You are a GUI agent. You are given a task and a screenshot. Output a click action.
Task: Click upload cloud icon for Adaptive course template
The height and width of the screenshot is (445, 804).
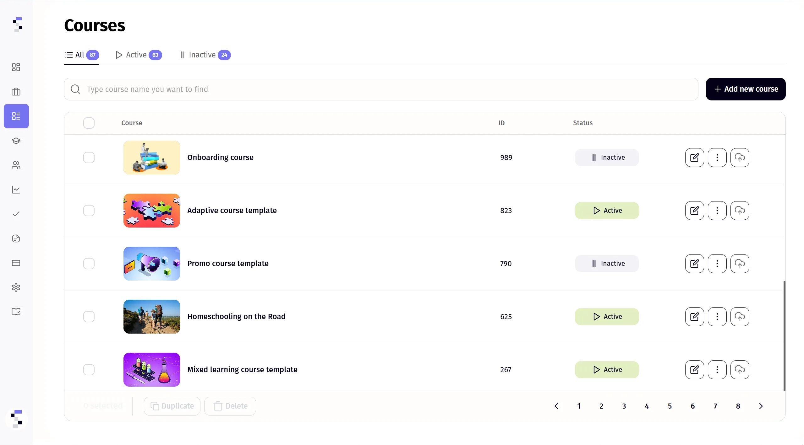click(740, 211)
